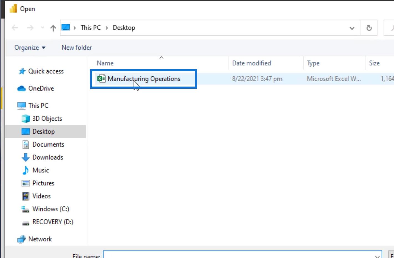Viewport: 394px width, 258px height.
Task: Click the 8/22/2021 3:47 pm date cell
Action: pos(257,79)
